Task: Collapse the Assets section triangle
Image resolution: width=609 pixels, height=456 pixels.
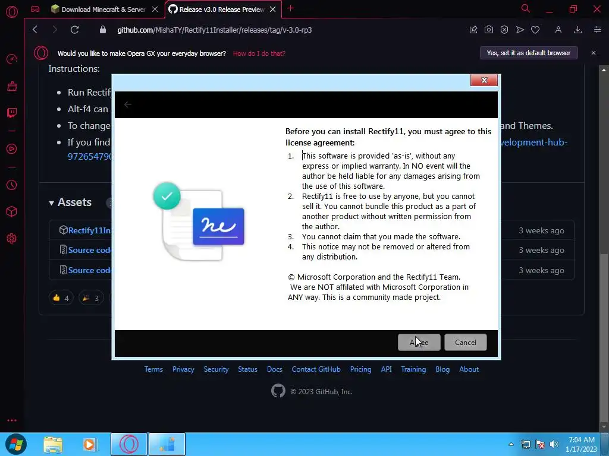Action: coord(51,203)
